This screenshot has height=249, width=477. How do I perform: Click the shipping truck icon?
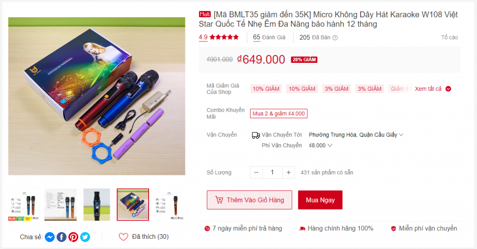coord(256,135)
